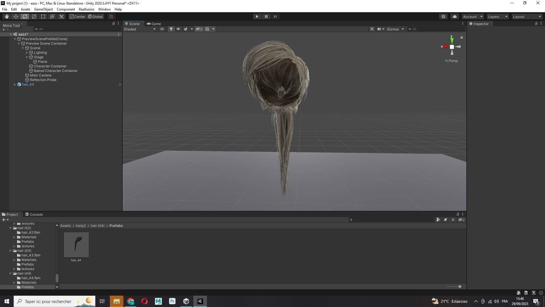
Task: Select the Scale tool
Action: coord(34,16)
